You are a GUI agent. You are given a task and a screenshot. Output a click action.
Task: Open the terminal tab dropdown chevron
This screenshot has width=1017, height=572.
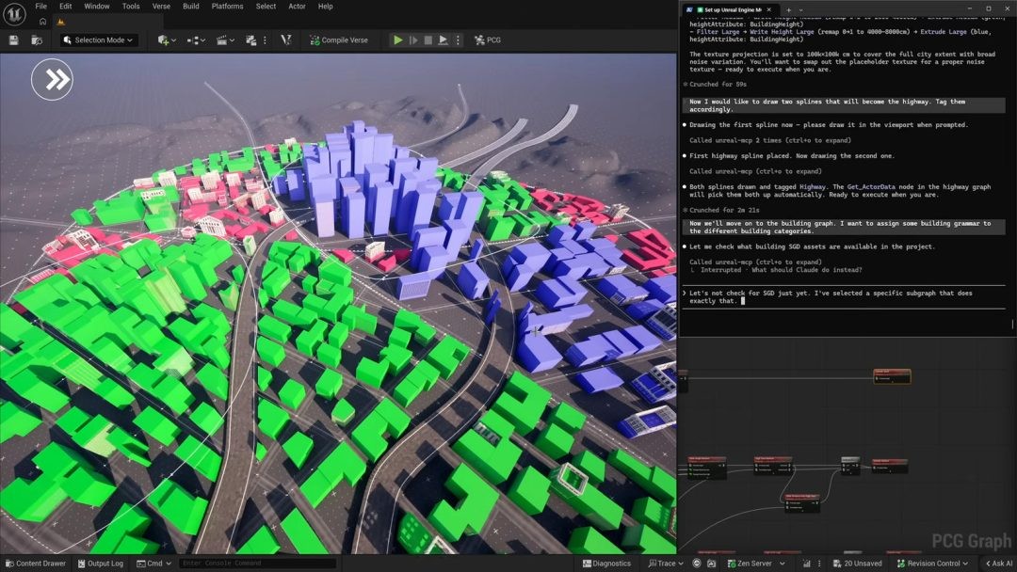click(x=801, y=9)
